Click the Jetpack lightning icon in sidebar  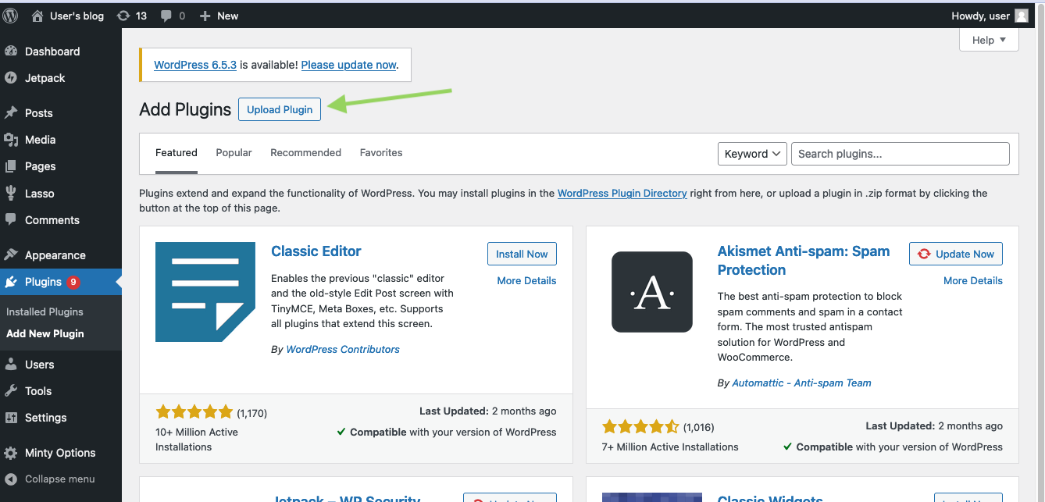click(x=11, y=78)
